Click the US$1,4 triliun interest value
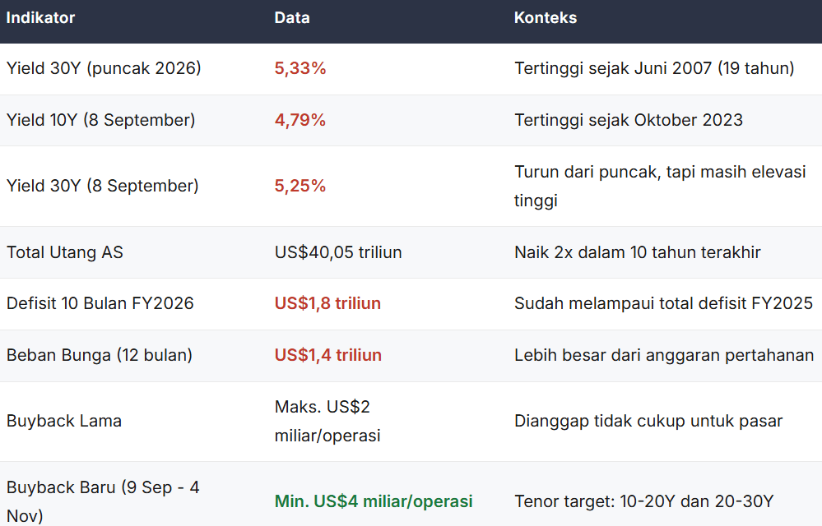 (x=328, y=355)
